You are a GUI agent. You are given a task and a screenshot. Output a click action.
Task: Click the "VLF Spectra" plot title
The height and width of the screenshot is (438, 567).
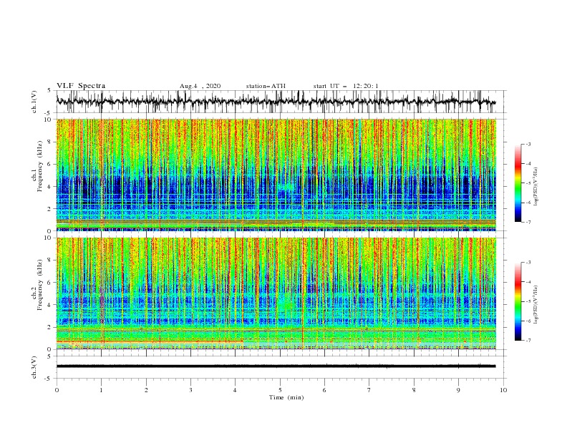point(81,86)
